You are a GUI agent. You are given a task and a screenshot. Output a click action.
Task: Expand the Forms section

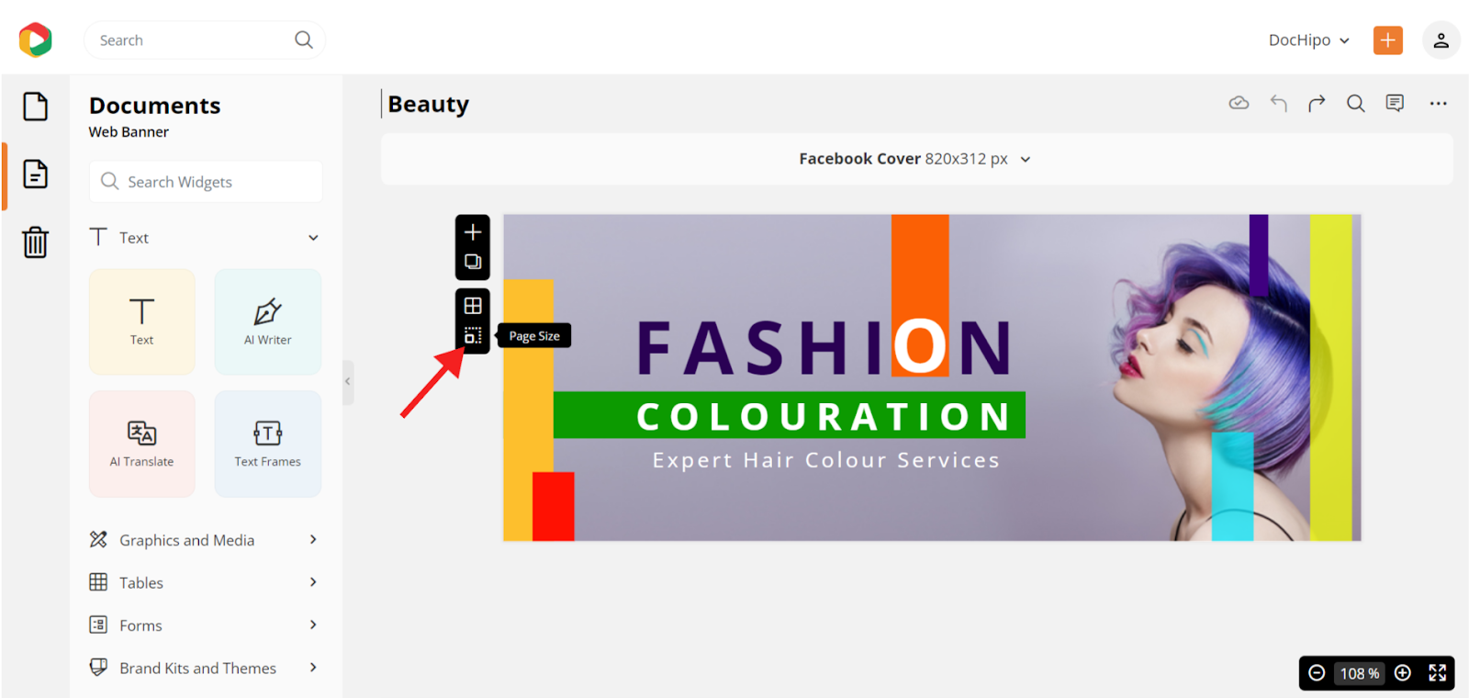(205, 625)
